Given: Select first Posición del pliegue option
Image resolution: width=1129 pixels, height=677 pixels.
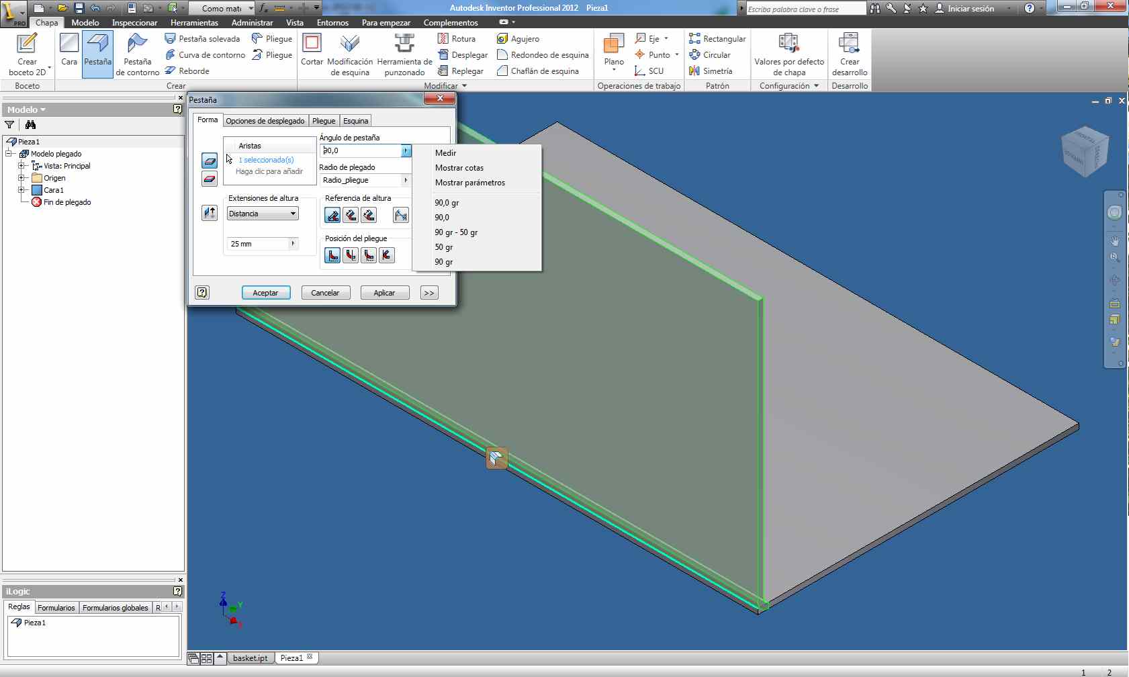Looking at the screenshot, I should click(332, 255).
